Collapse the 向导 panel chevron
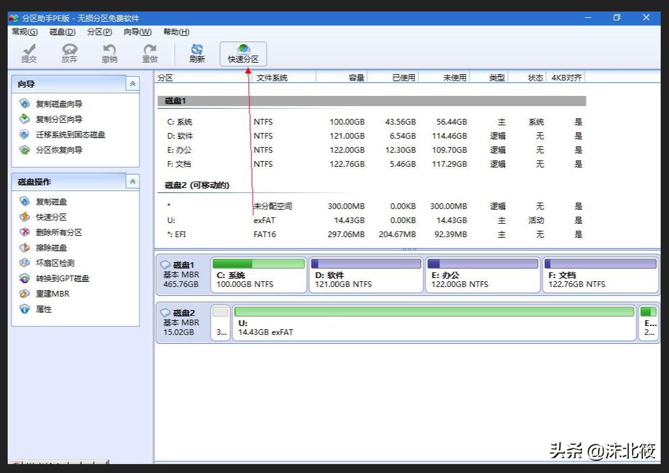The height and width of the screenshot is (473, 669). [x=133, y=83]
